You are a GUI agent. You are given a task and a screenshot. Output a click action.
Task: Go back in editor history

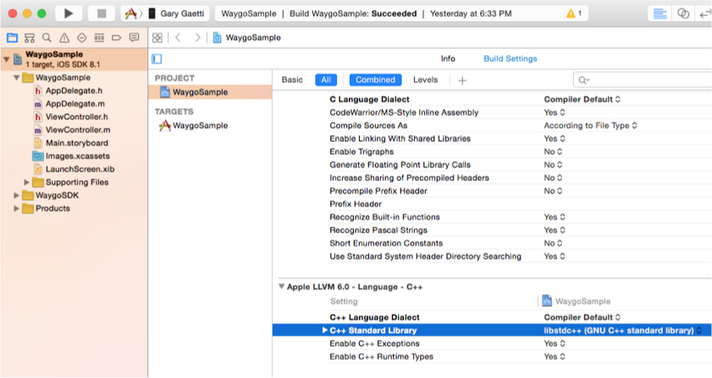[x=178, y=38]
